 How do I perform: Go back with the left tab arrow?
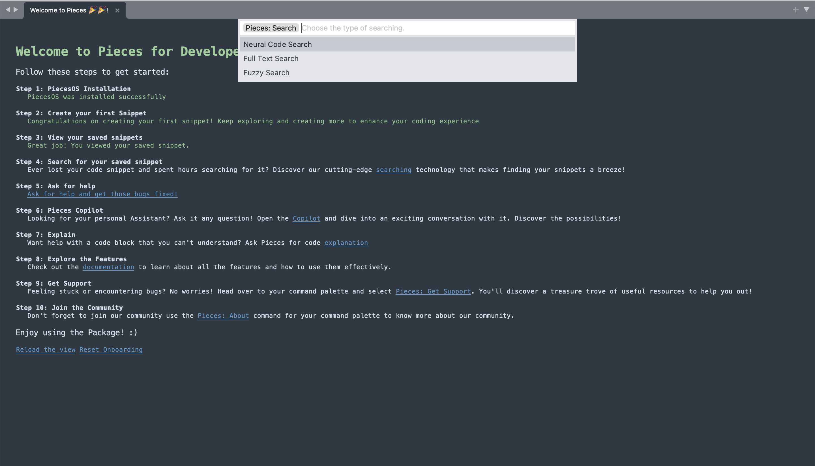pos(8,10)
